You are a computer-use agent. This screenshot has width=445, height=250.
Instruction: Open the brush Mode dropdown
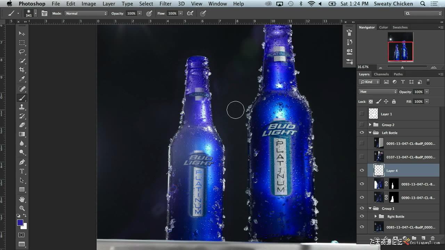pyautogui.click(x=86, y=13)
